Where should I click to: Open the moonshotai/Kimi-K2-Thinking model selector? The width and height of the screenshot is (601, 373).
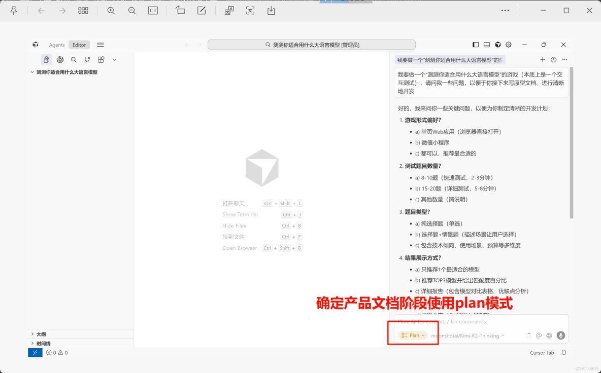466,335
